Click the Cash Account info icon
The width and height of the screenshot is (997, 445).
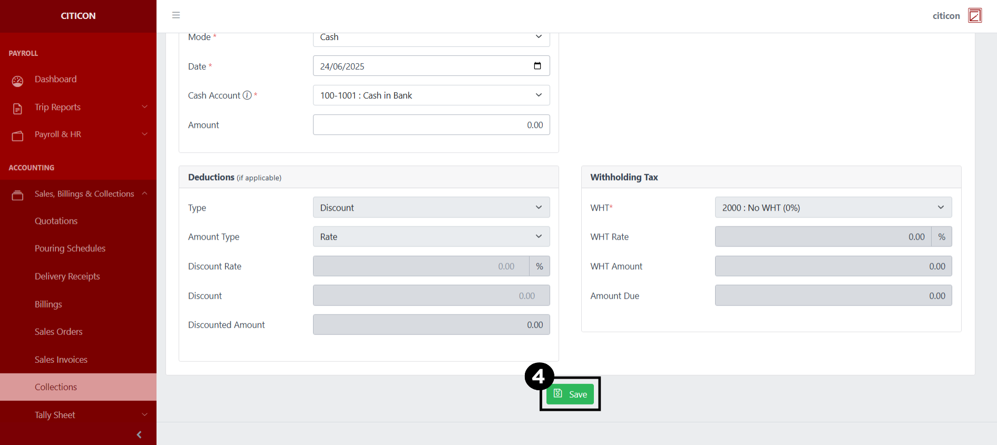[x=247, y=95]
